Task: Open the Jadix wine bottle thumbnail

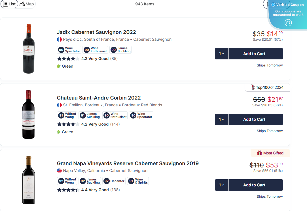Action: point(28,48)
